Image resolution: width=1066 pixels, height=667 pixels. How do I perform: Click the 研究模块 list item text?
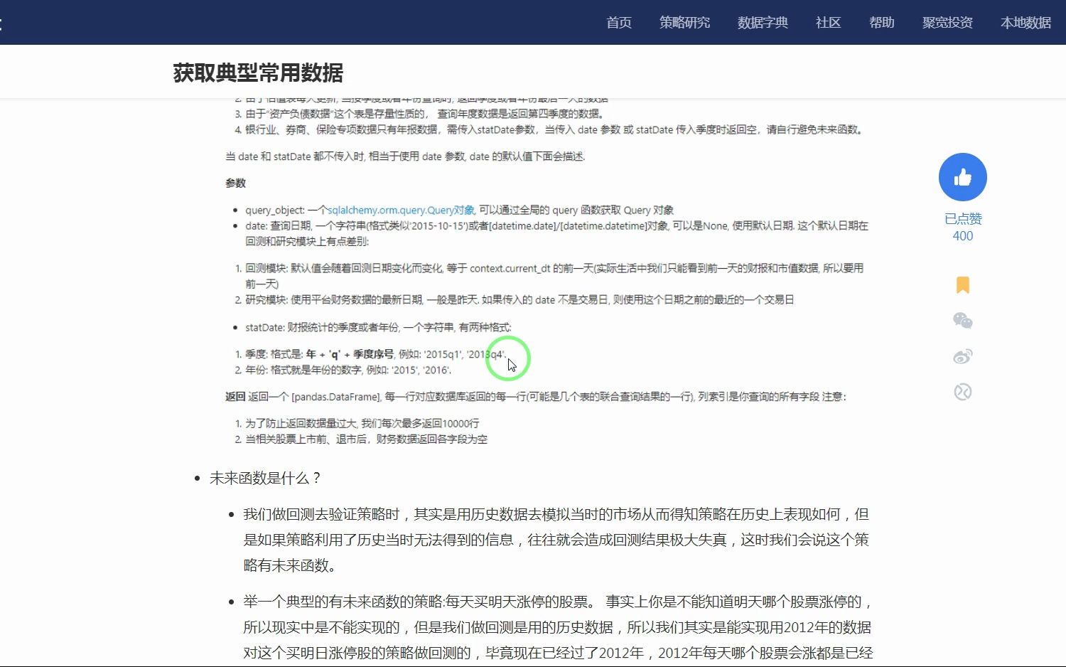coord(519,300)
